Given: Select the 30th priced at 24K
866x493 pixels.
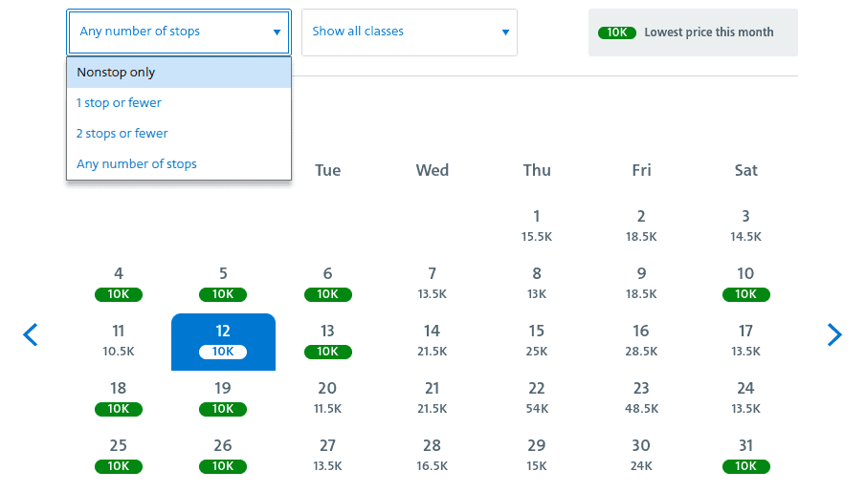Looking at the screenshot, I should click(x=641, y=455).
